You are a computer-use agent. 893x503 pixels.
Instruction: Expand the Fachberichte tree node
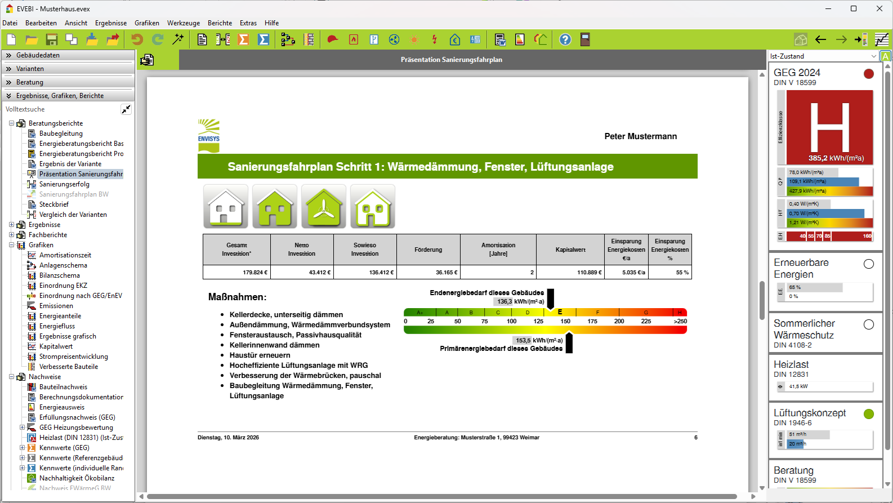(12, 235)
